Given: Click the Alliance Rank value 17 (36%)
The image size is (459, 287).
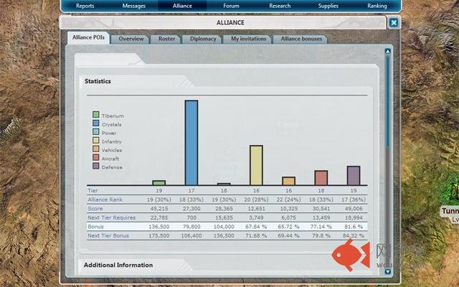Looking at the screenshot, I should click(x=354, y=199).
